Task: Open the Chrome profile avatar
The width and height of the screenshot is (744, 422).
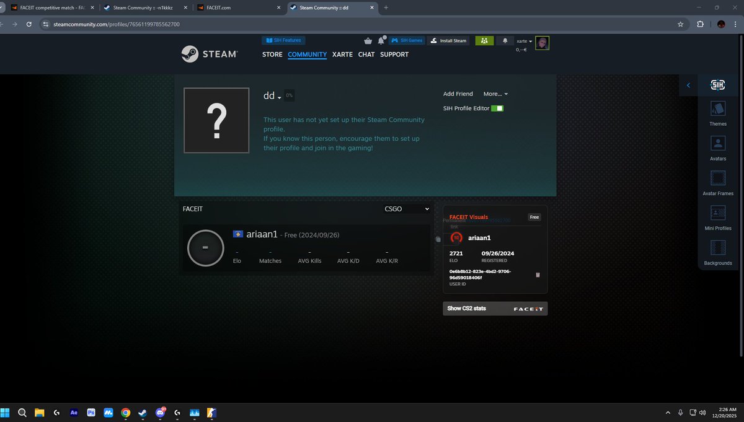Action: click(721, 24)
